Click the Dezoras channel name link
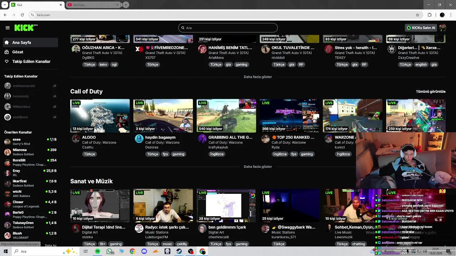456x256 pixels. [x=152, y=147]
